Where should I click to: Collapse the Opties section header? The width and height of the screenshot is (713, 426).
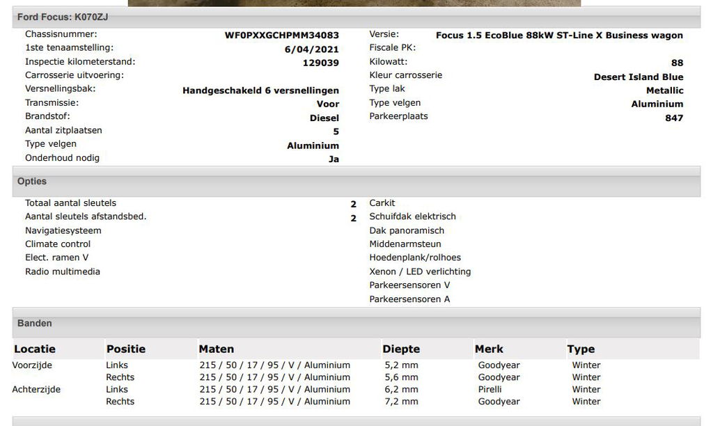pos(32,182)
